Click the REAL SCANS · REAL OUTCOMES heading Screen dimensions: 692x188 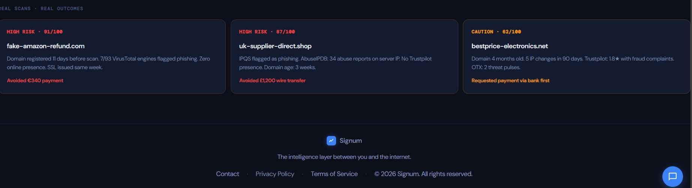[x=41, y=8]
